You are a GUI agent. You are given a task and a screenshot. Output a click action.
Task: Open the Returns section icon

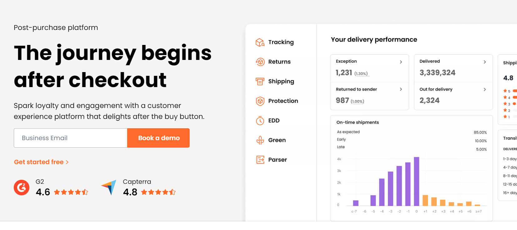[x=260, y=61]
